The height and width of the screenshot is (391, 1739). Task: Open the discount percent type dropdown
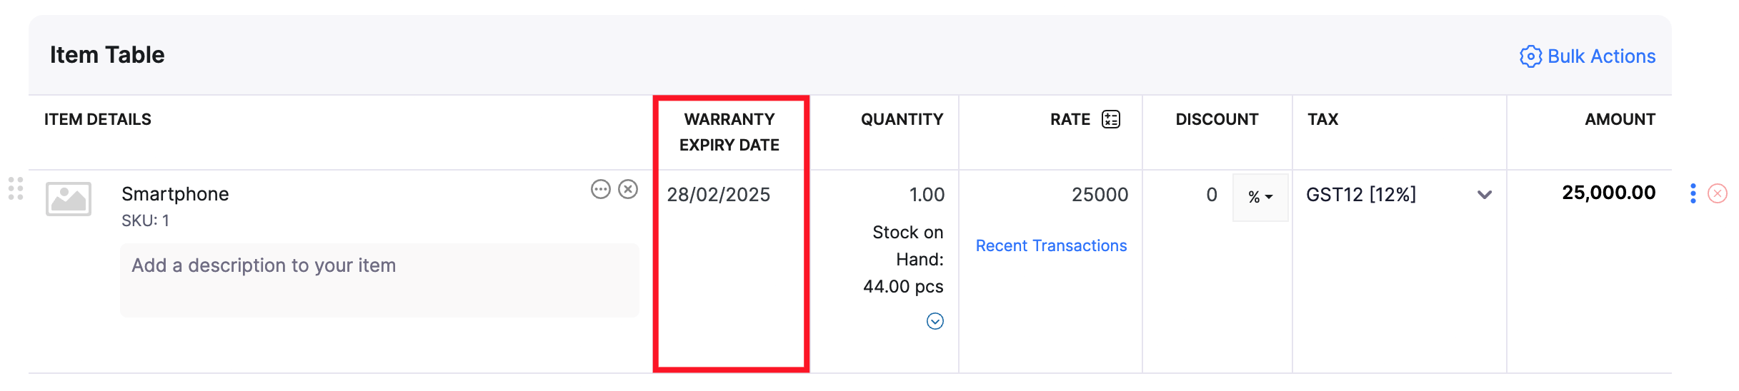tap(1260, 197)
